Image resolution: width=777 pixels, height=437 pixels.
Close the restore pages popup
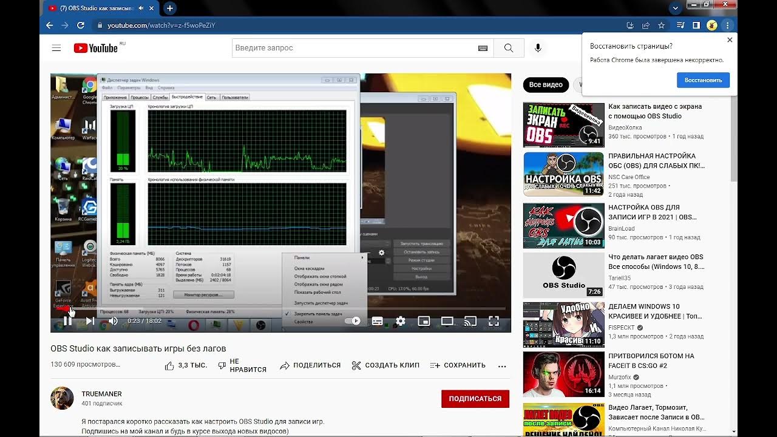(x=730, y=40)
